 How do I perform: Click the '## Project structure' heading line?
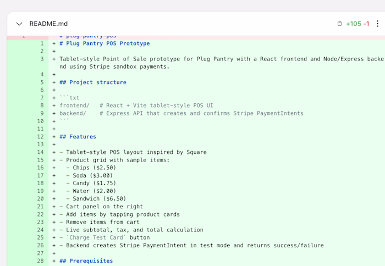[93, 82]
